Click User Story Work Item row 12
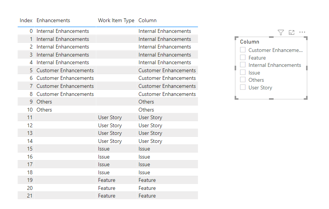329x209 pixels. pos(110,125)
